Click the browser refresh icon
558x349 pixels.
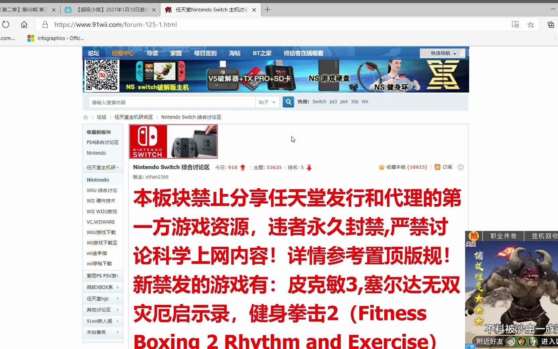pos(6,24)
